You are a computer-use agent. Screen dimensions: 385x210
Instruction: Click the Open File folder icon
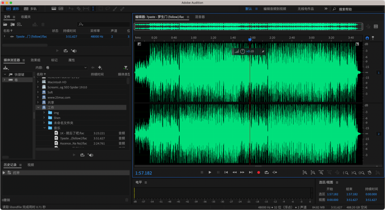pos(5,25)
